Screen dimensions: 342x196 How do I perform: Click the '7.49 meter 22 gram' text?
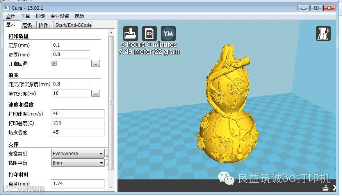pos(149,52)
